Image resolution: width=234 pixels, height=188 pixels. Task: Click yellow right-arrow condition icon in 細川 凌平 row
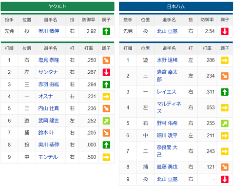click(x=225, y=136)
